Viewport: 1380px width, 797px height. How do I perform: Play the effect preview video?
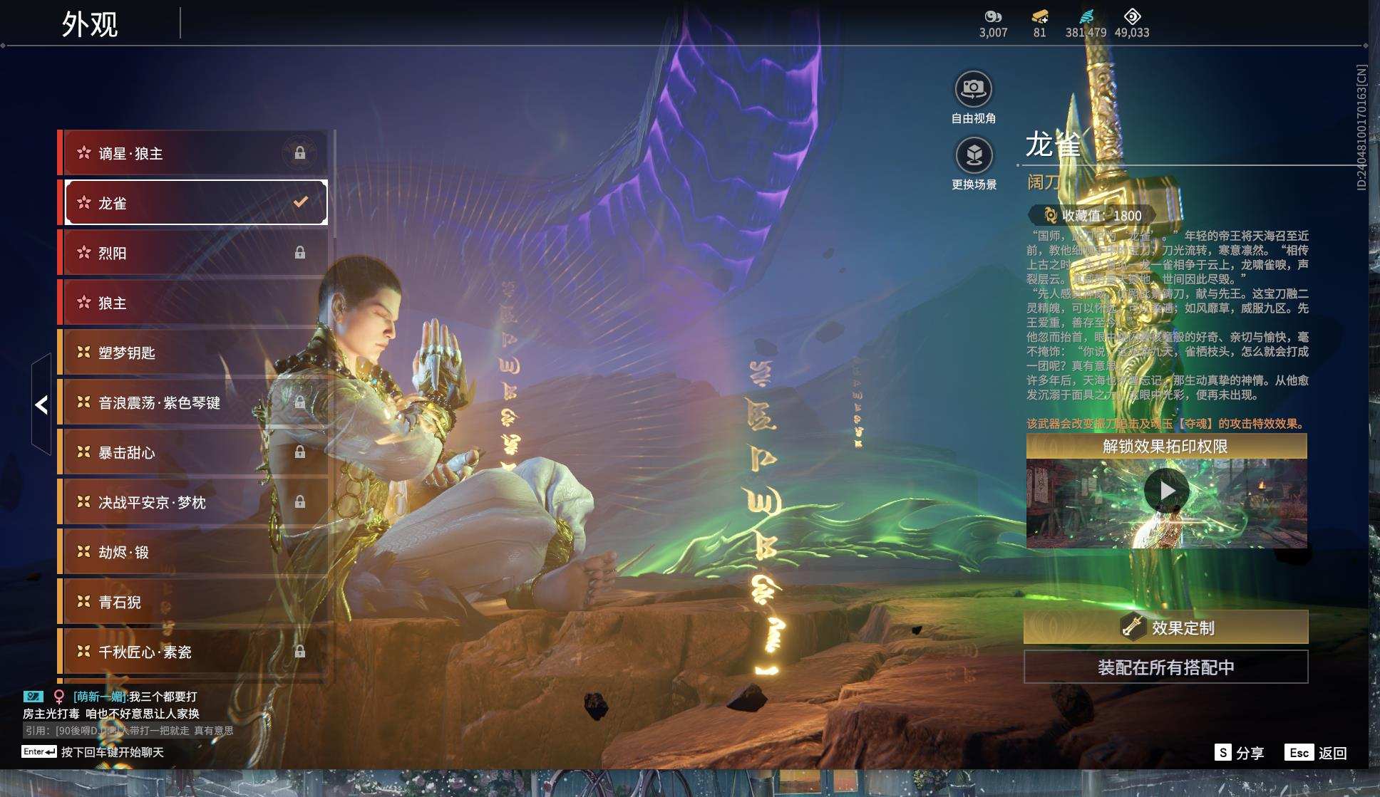[1166, 491]
